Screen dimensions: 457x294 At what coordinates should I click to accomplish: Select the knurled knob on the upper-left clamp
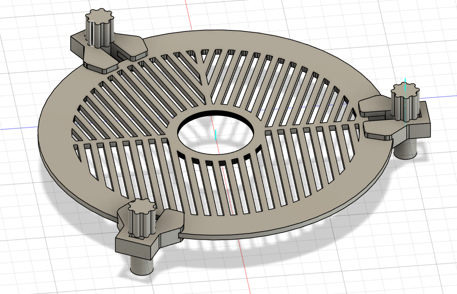coord(99,28)
